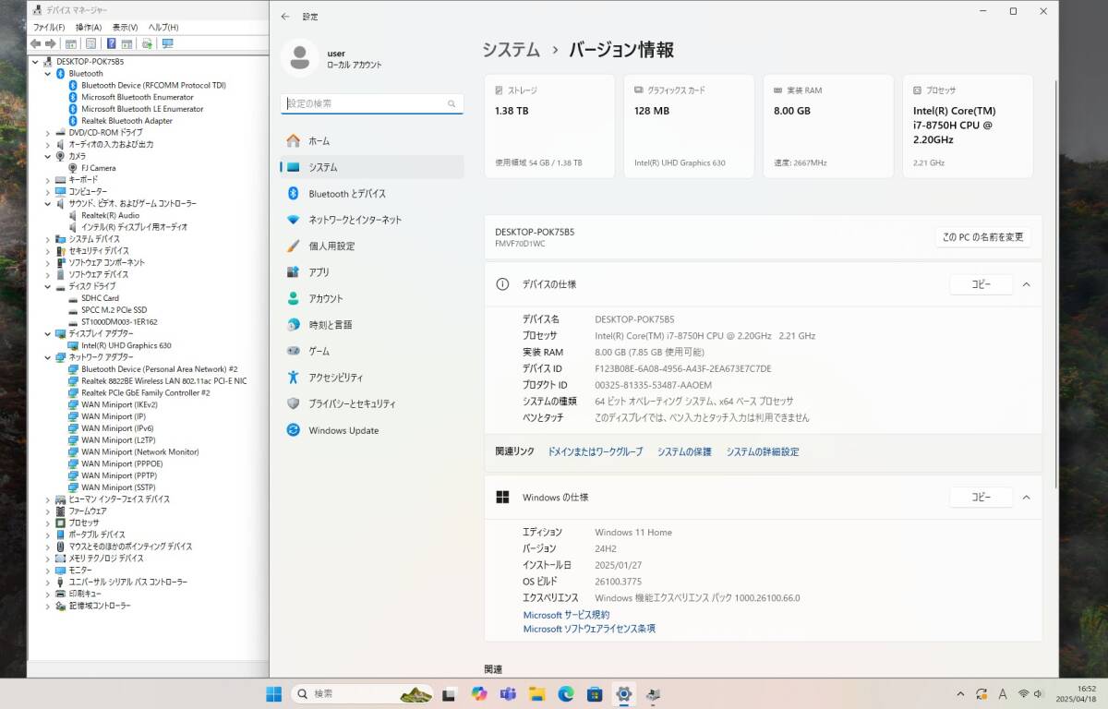Open Microsoft Teams from the taskbar
This screenshot has height=709, width=1108.
[508, 694]
